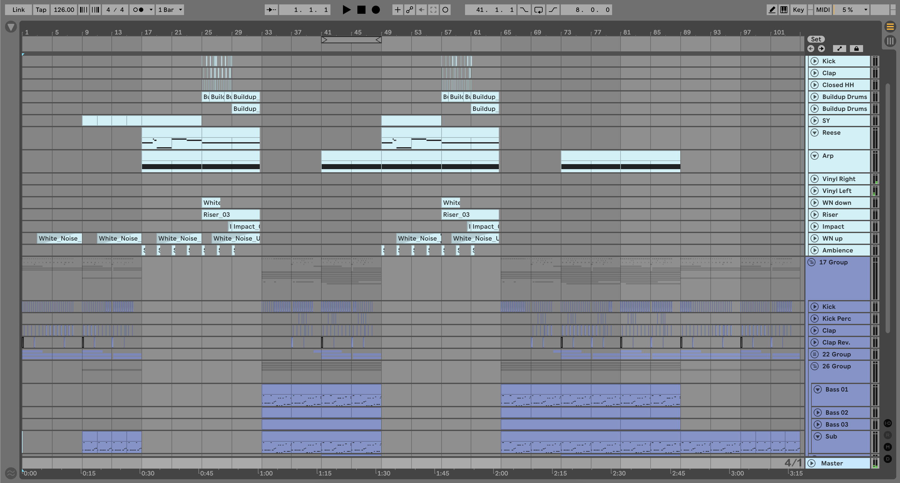The height and width of the screenshot is (483, 900).
Task: Enable Draw Mode pencil icon
Action: pyautogui.click(x=772, y=10)
